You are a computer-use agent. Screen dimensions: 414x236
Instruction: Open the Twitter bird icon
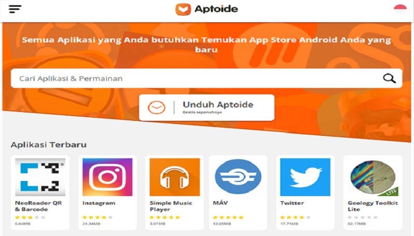click(x=305, y=177)
